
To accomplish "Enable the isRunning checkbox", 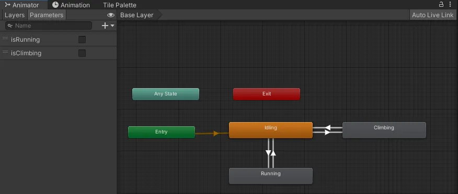I will click(82, 40).
